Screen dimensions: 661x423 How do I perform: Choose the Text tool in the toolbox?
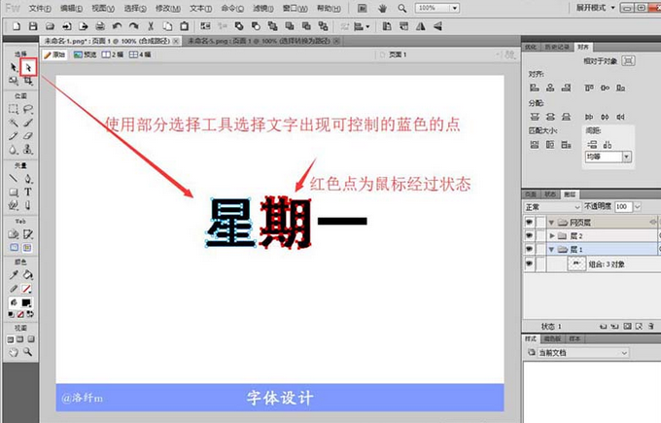pyautogui.click(x=28, y=193)
